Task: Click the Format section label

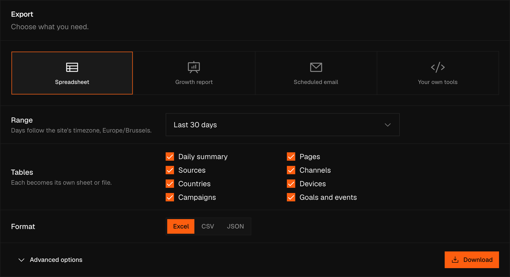Action: [23, 226]
